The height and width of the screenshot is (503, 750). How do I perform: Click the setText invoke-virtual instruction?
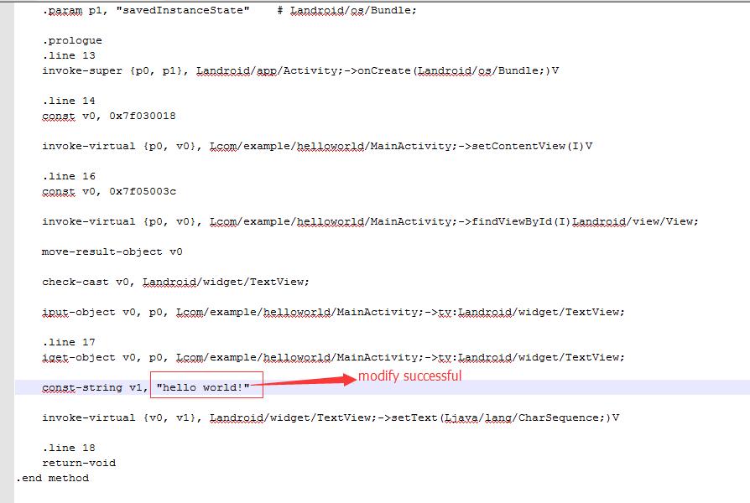coord(331,417)
